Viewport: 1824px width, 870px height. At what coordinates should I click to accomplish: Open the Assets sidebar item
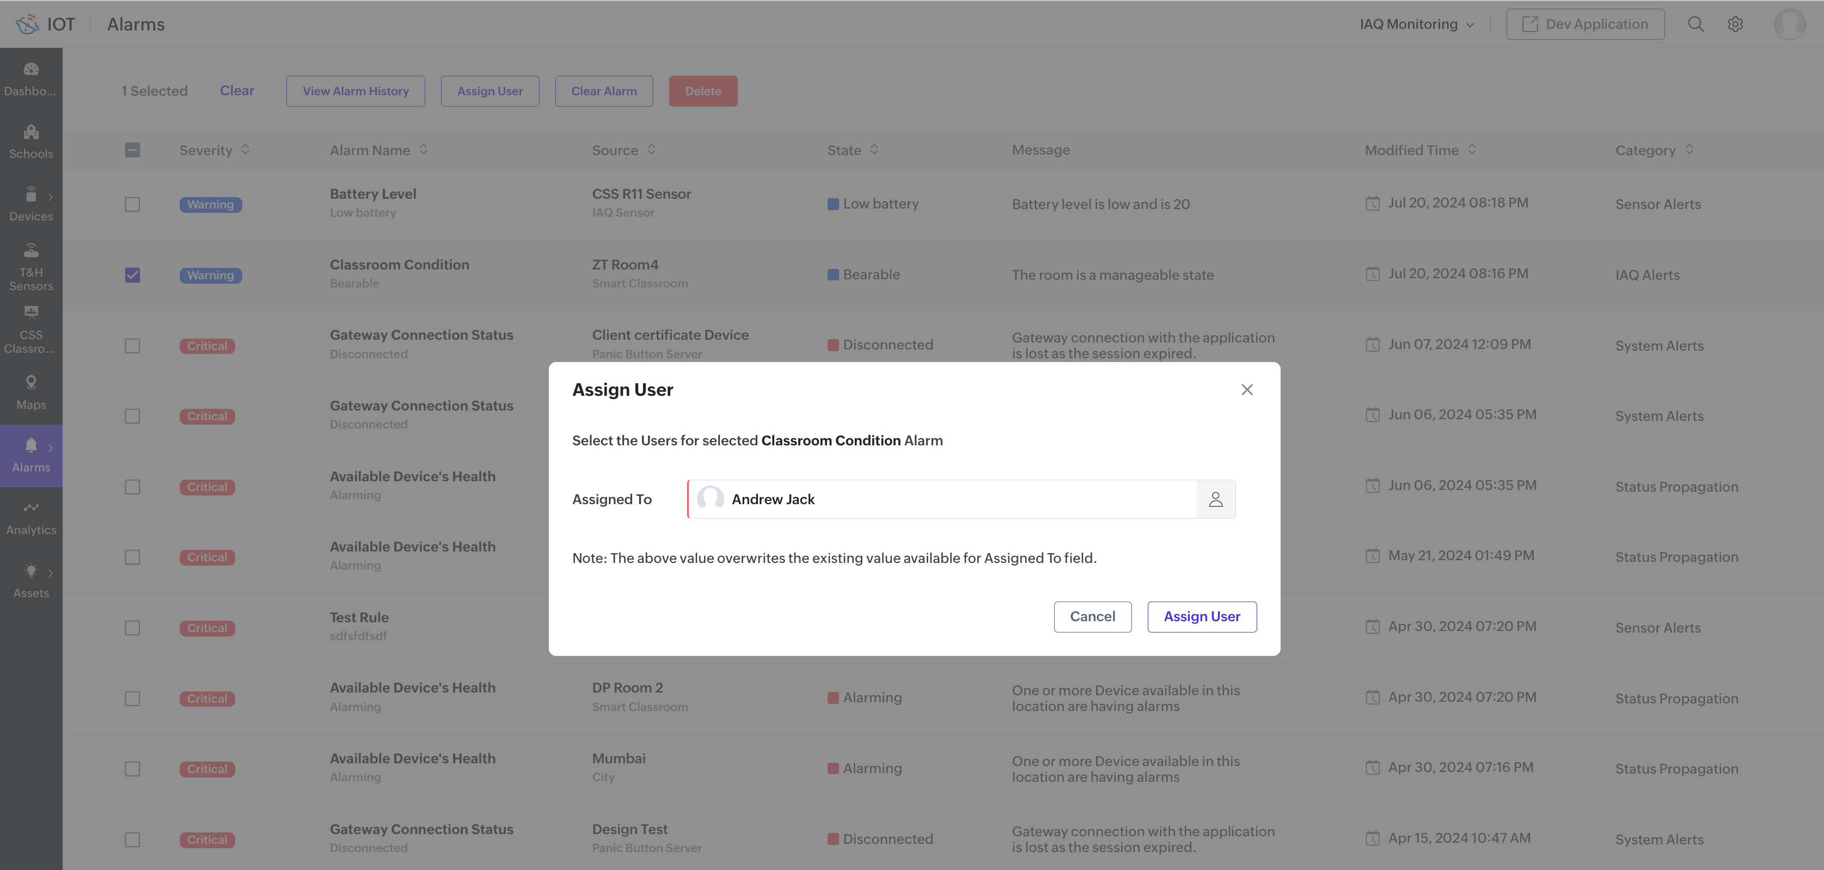tap(31, 580)
